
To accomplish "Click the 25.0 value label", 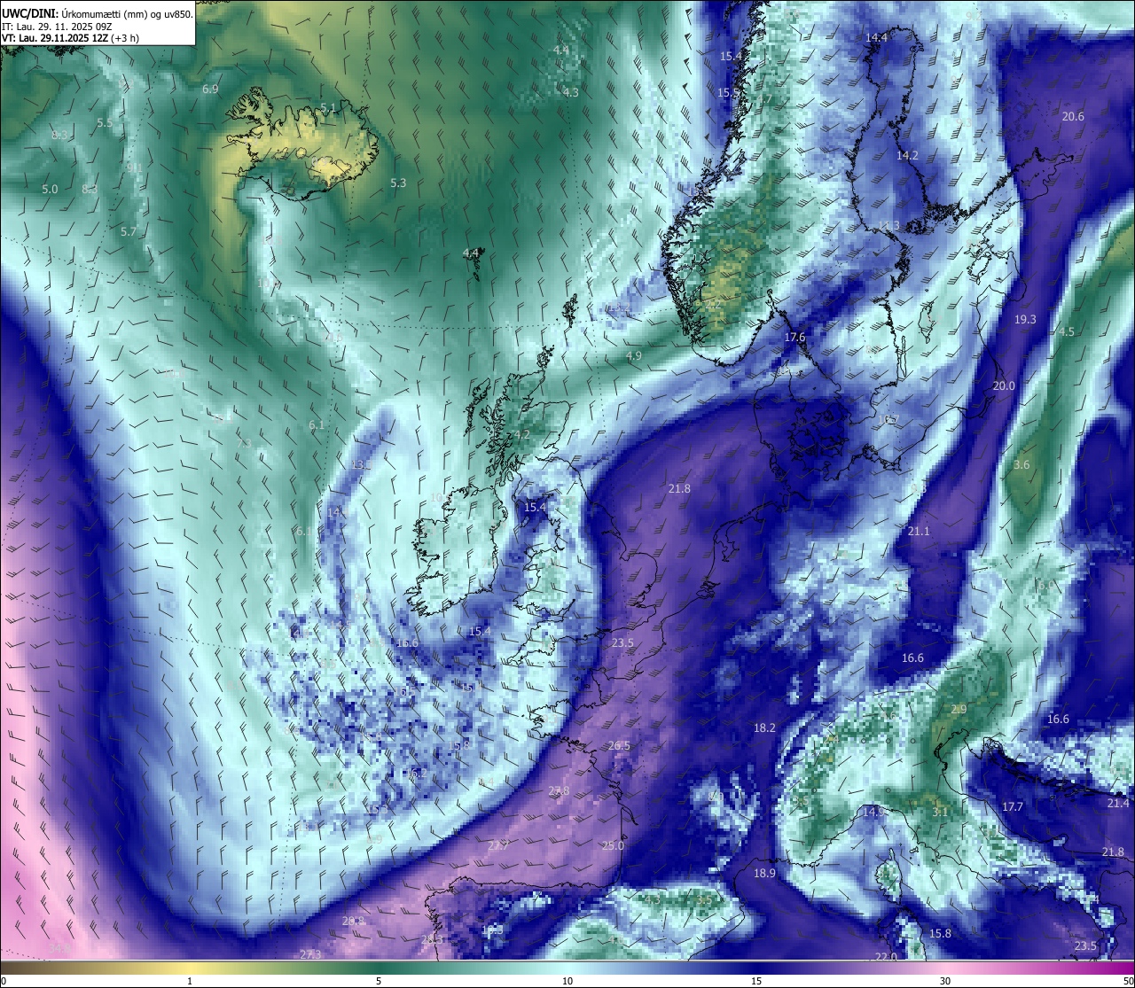I will [613, 846].
